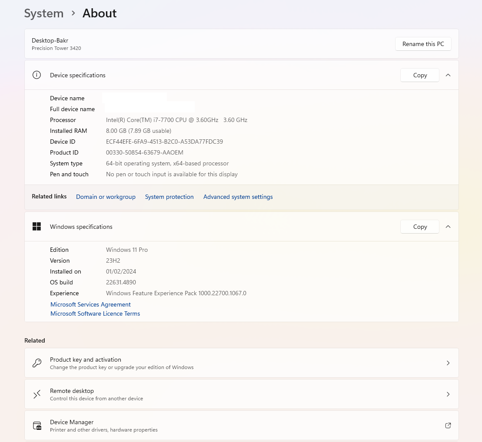Copy the Windows specifications
482x442 pixels.
click(419, 227)
